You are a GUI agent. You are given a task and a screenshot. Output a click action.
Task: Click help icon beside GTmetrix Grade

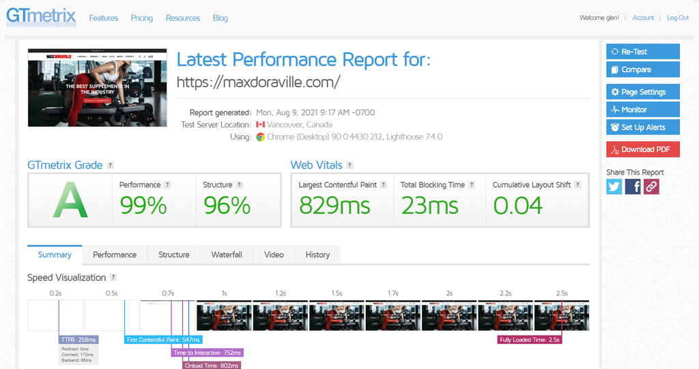[x=111, y=166]
